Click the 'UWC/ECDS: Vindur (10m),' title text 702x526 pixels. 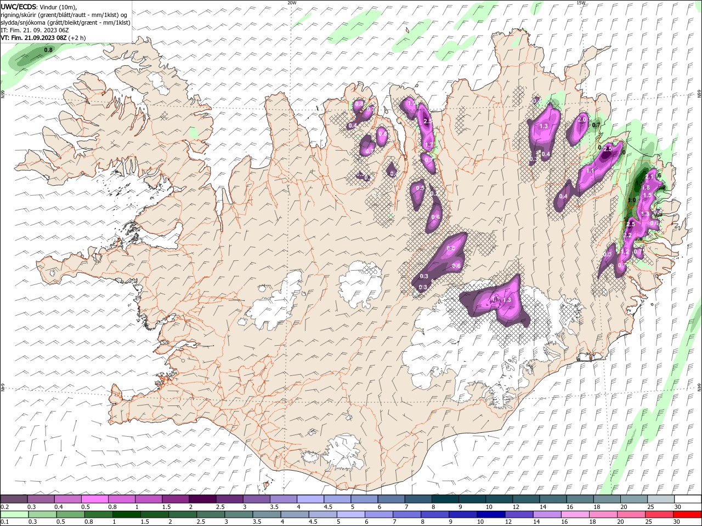point(39,7)
